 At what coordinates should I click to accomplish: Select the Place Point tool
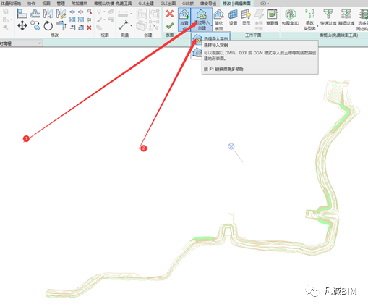(184, 20)
